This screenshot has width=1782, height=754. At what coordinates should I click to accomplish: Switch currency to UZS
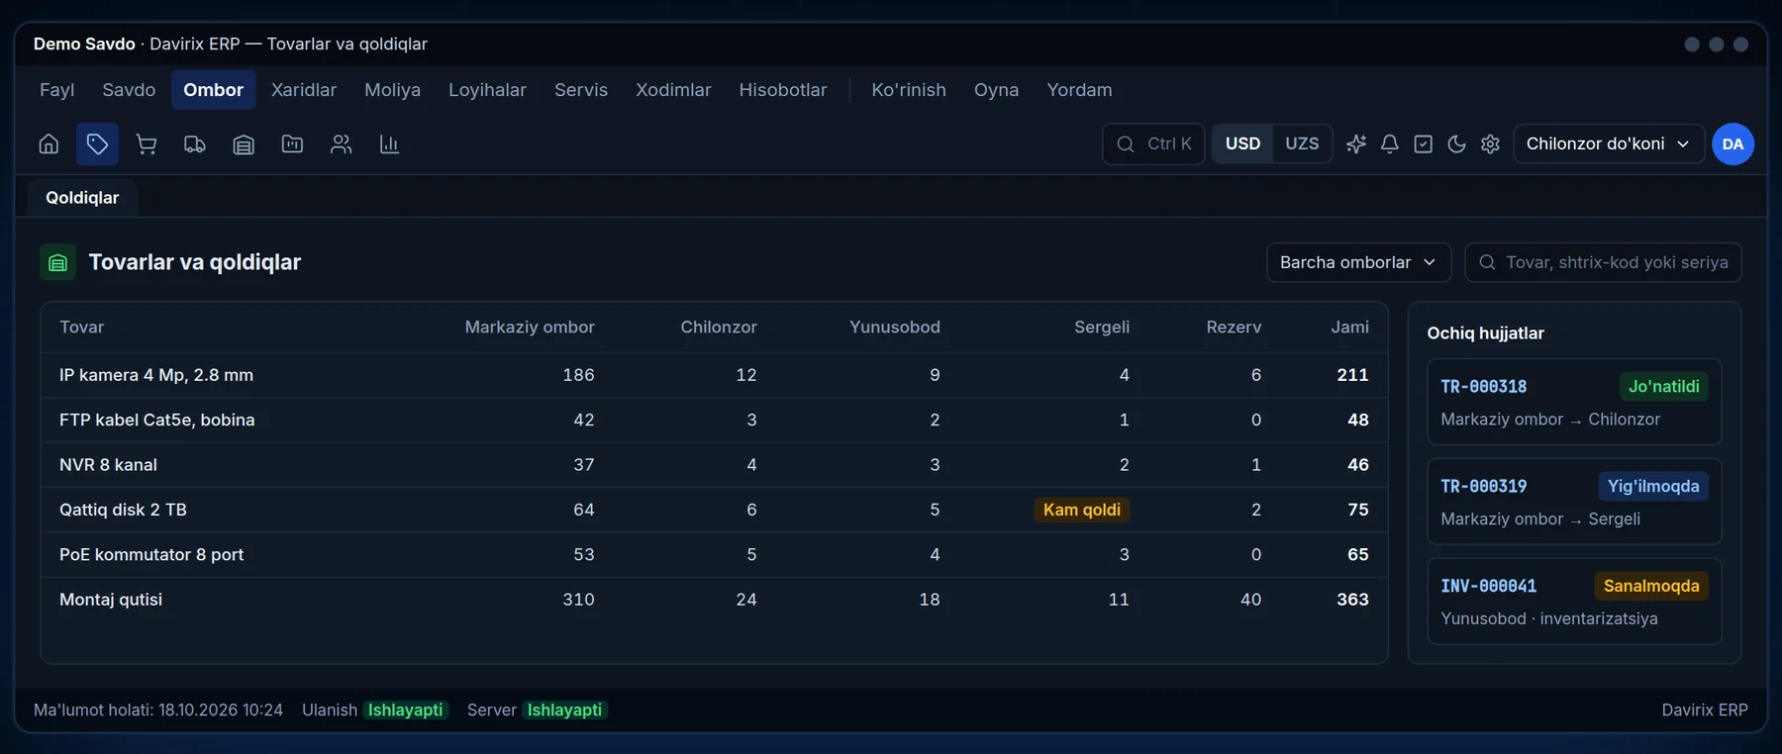coord(1302,144)
